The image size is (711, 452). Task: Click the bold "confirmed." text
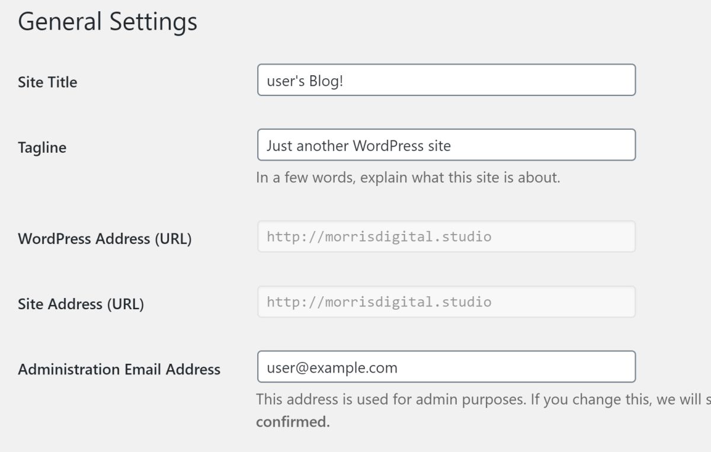click(x=293, y=422)
